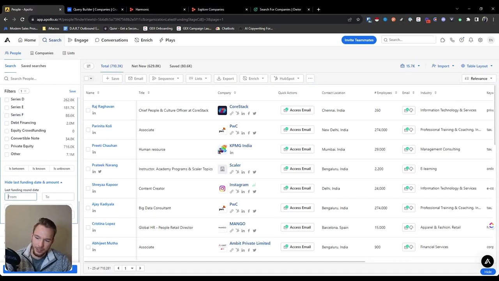
Task: Click CoreStack Facebook icon
Action: pos(249,114)
